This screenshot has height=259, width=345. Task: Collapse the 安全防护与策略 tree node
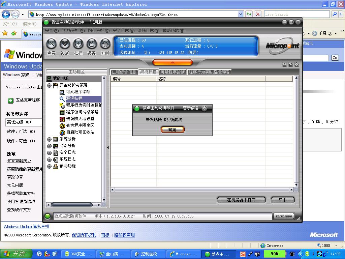coord(49,85)
